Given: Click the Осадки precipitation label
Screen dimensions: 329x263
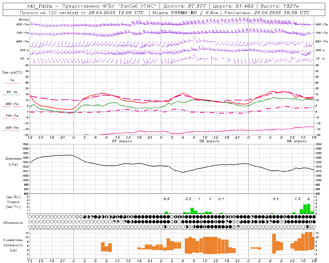Looking at the screenshot, I should [13, 202].
